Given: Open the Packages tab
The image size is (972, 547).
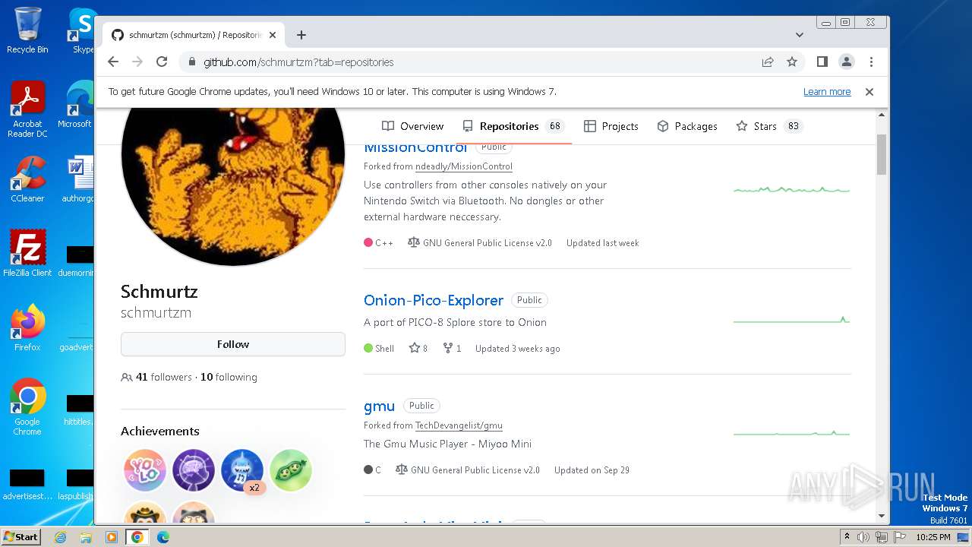Looking at the screenshot, I should [x=687, y=126].
